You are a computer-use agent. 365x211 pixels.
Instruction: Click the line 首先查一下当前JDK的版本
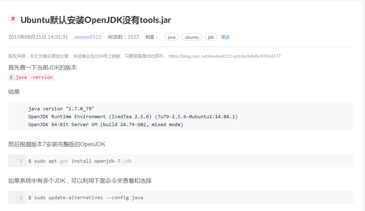(x=42, y=67)
